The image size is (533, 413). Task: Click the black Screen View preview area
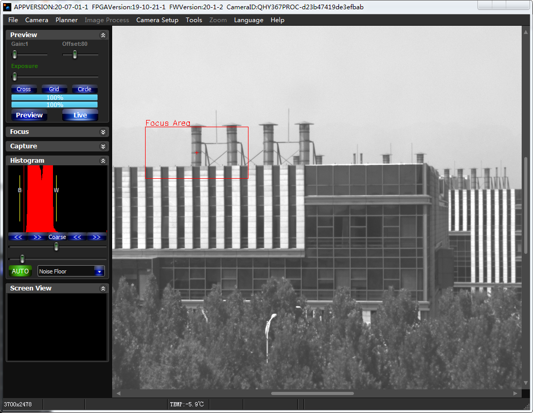click(x=57, y=327)
